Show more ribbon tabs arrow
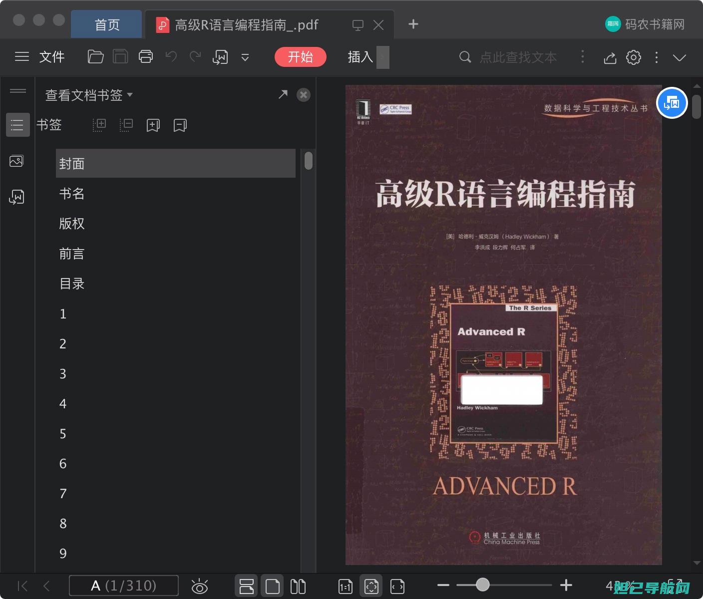703x599 pixels. [383, 57]
